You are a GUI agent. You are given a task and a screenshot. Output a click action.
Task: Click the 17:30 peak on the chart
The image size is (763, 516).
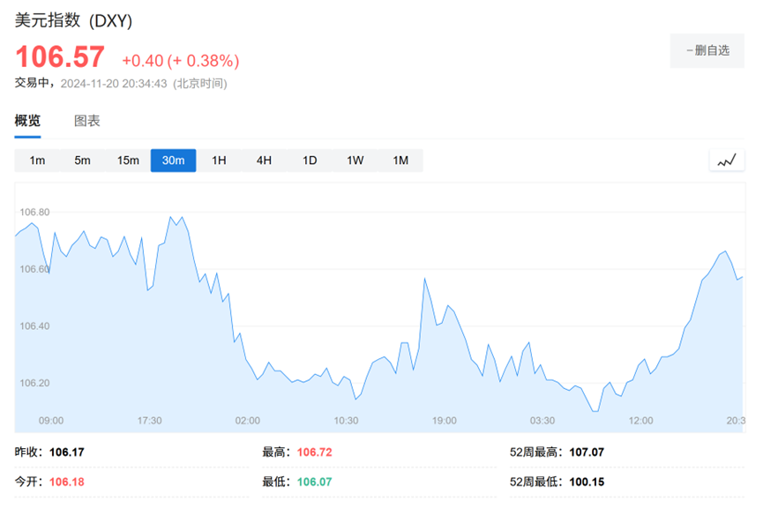pyautogui.click(x=168, y=216)
